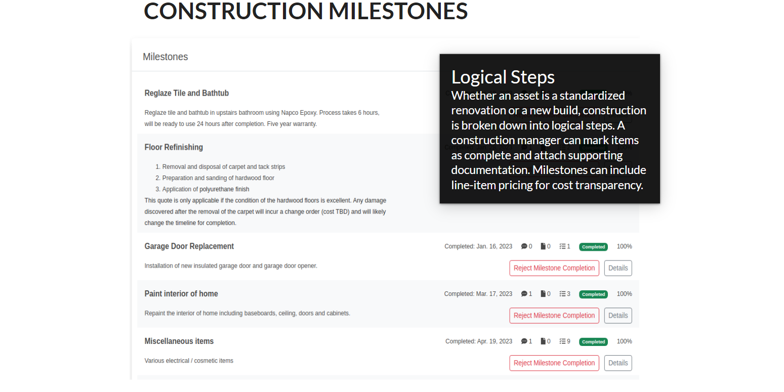Click the Logical Steps tooltip heading

click(503, 77)
